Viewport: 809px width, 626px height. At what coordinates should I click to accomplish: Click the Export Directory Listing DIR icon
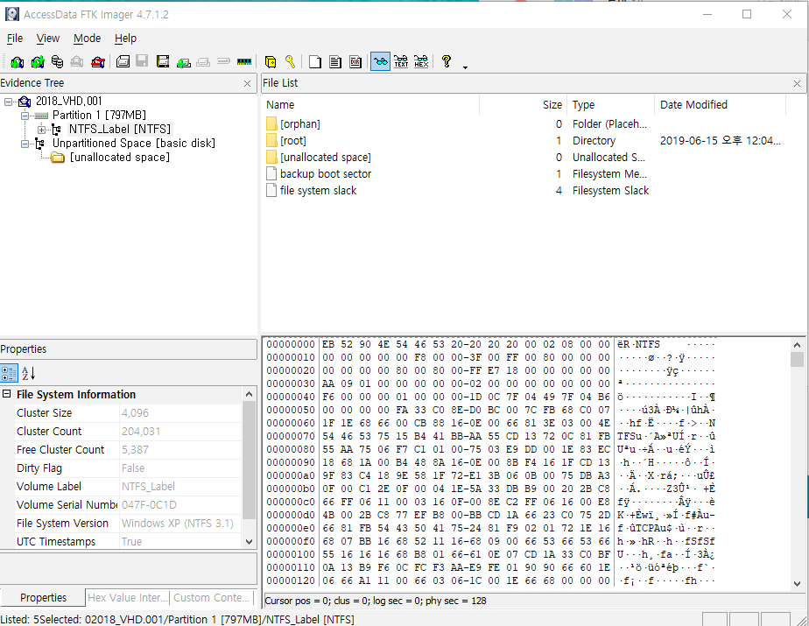[x=355, y=62]
